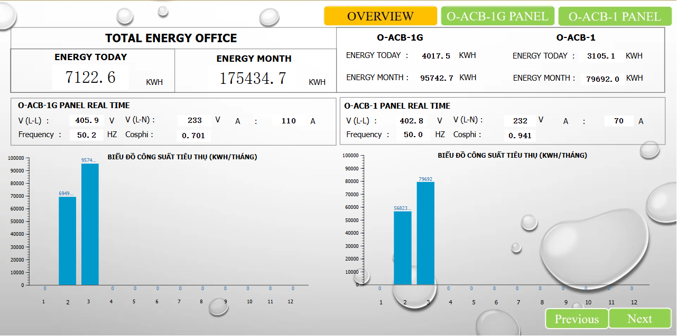Select the 233 V(L-N) voltage field
Screen dimensions: 677x336
pos(194,121)
